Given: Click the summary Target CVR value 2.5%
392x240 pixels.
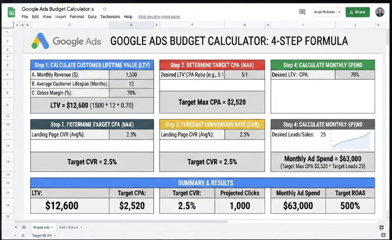Looking at the screenshot, I should tap(187, 206).
